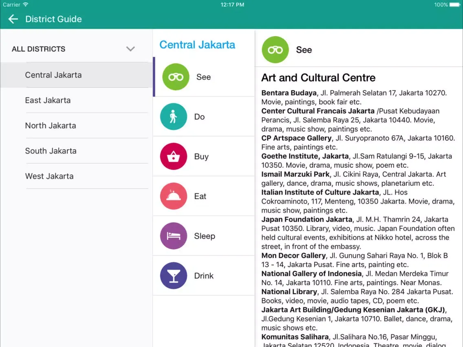Go back using the arrow icon
This screenshot has width=463, height=347.
tap(13, 19)
